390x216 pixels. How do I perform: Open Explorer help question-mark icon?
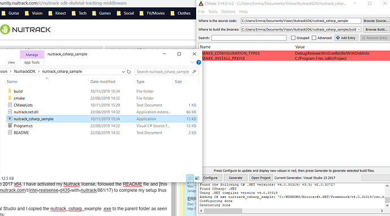(x=198, y=62)
